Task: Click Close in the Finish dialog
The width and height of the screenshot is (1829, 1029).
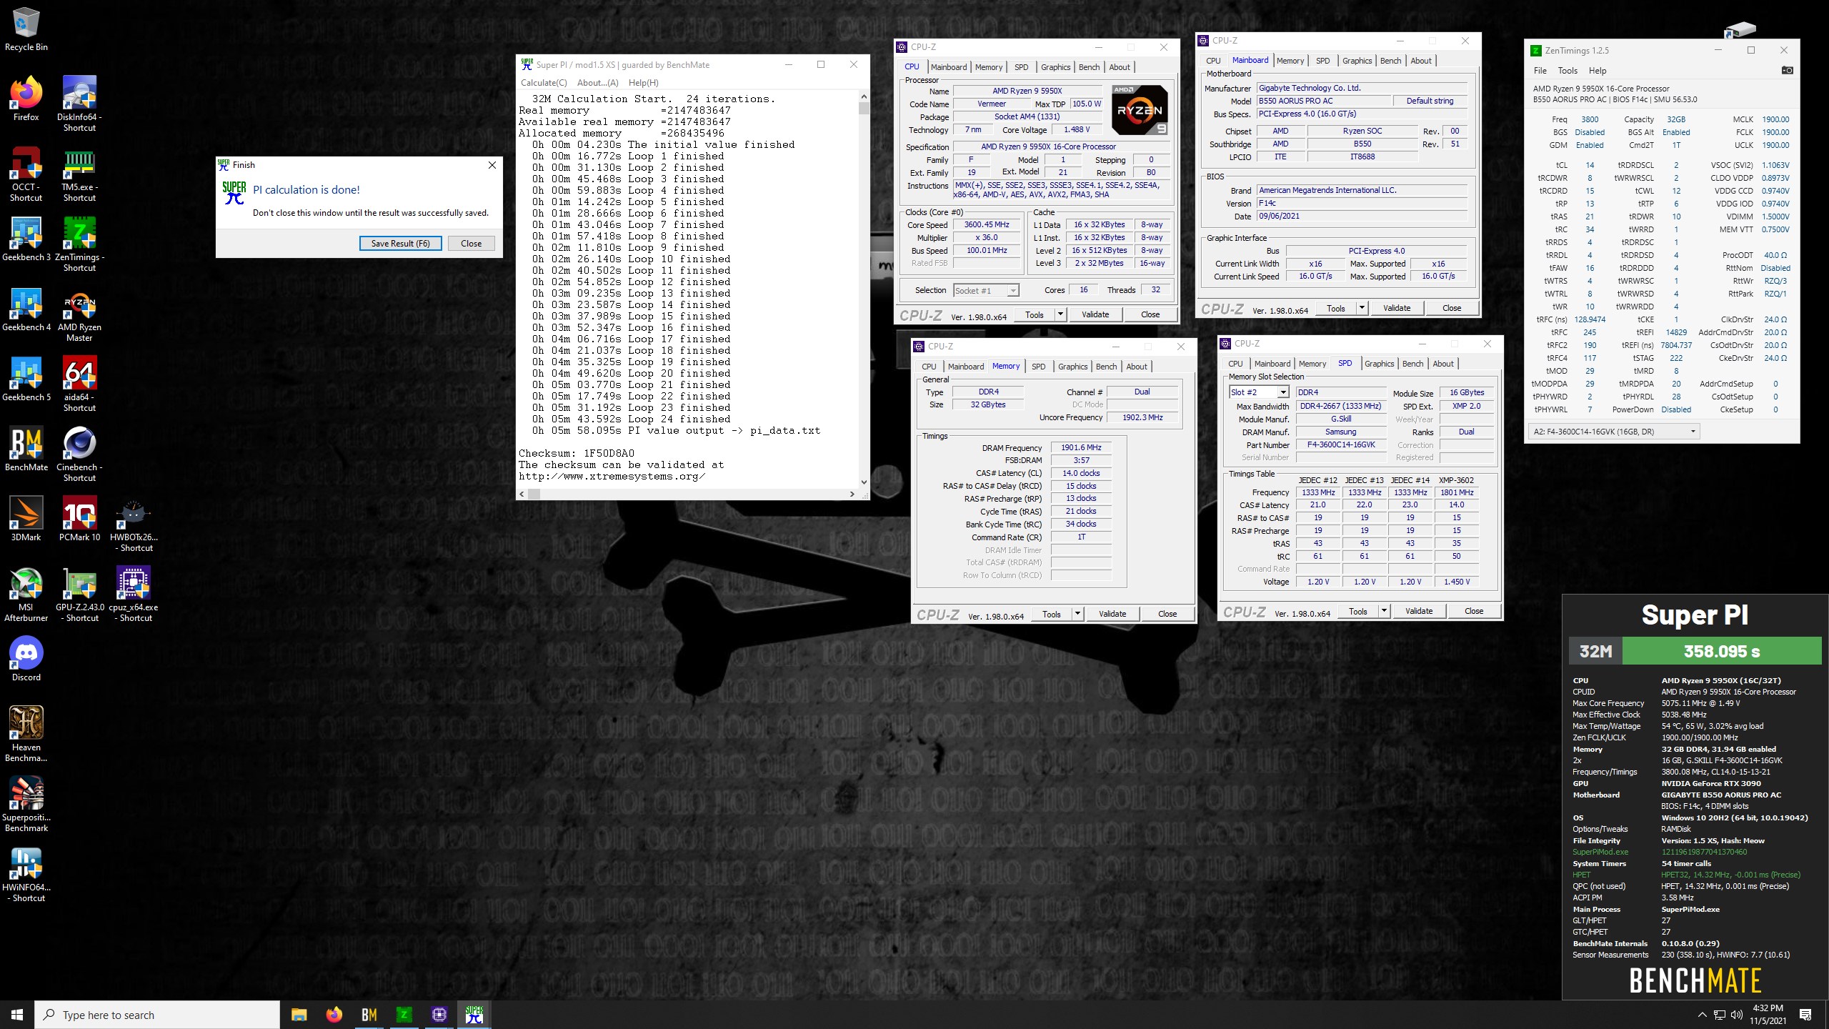Action: (x=471, y=244)
